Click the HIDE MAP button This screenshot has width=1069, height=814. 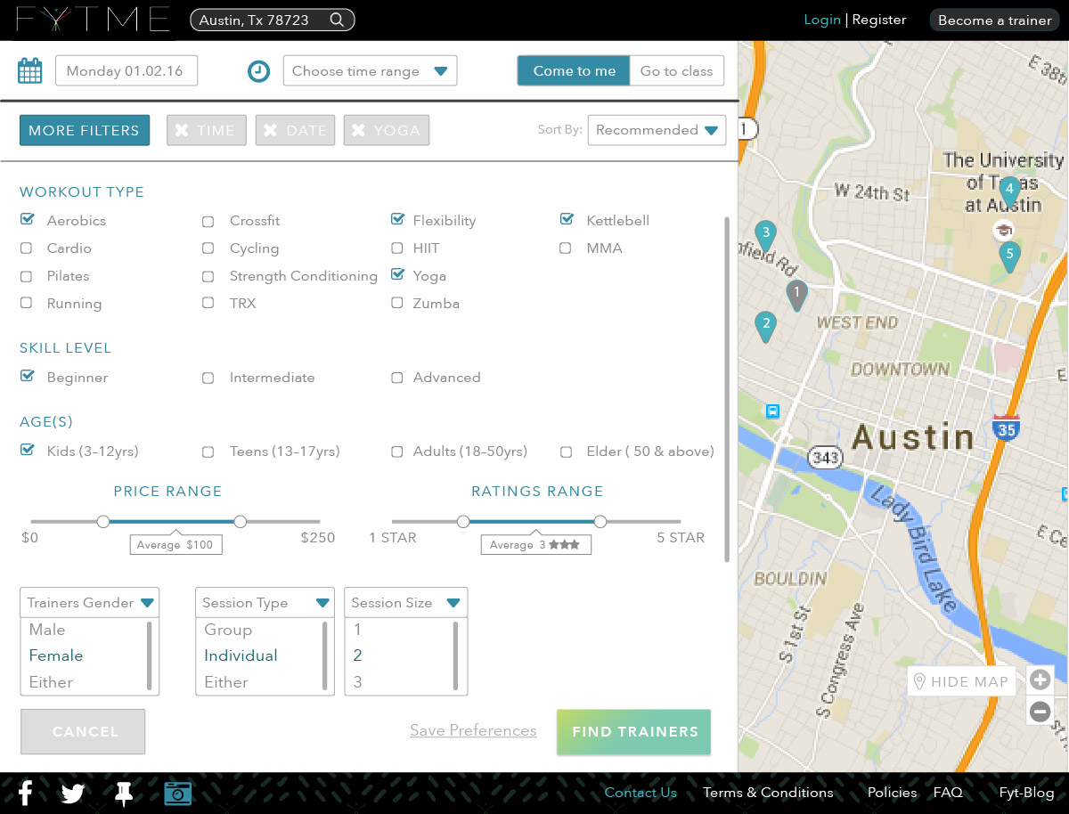click(x=962, y=682)
